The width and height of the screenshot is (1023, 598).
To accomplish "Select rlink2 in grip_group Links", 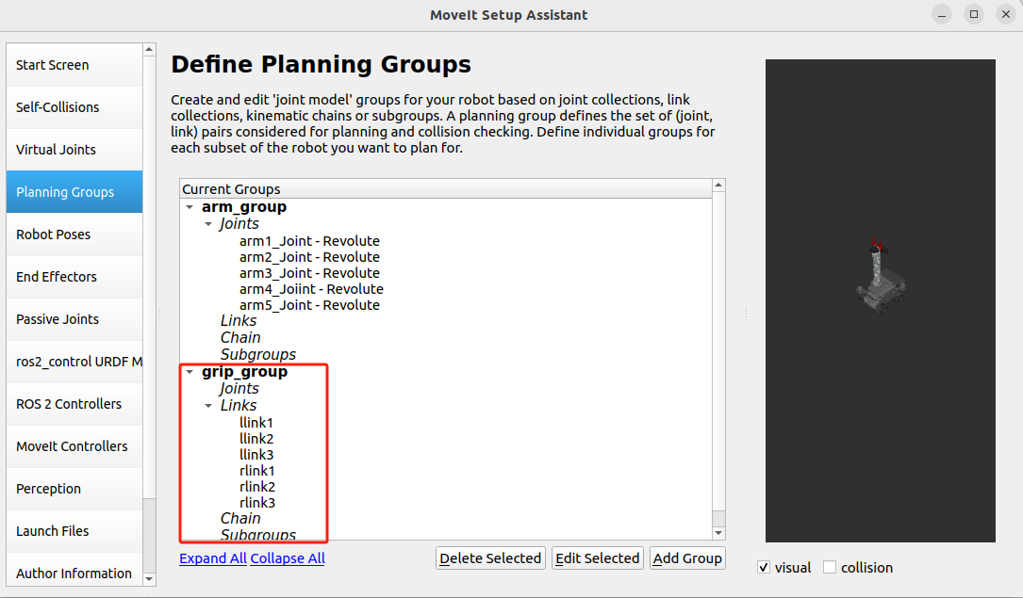I will click(257, 487).
